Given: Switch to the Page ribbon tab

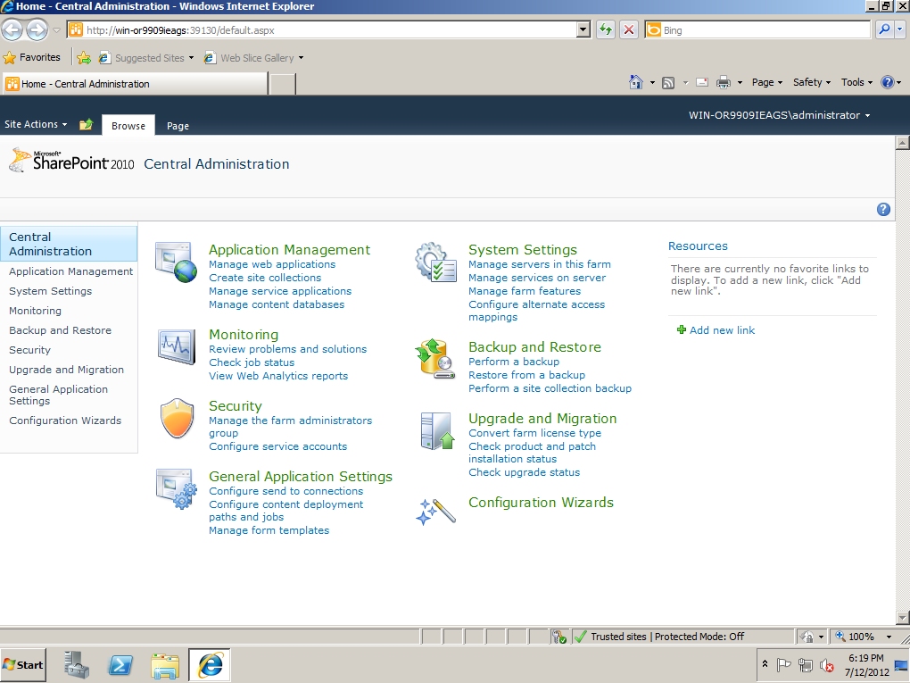Looking at the screenshot, I should (178, 126).
